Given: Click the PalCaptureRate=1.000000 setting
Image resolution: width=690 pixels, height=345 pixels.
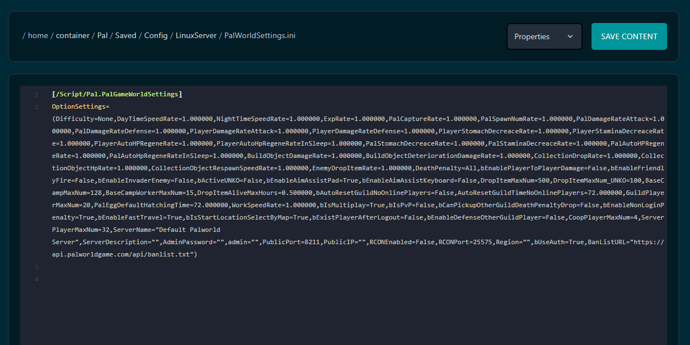Looking at the screenshot, I should point(433,119).
